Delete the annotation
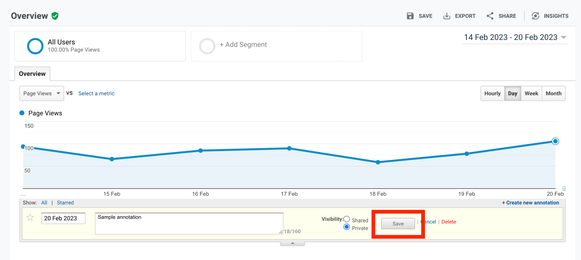 click(x=449, y=222)
